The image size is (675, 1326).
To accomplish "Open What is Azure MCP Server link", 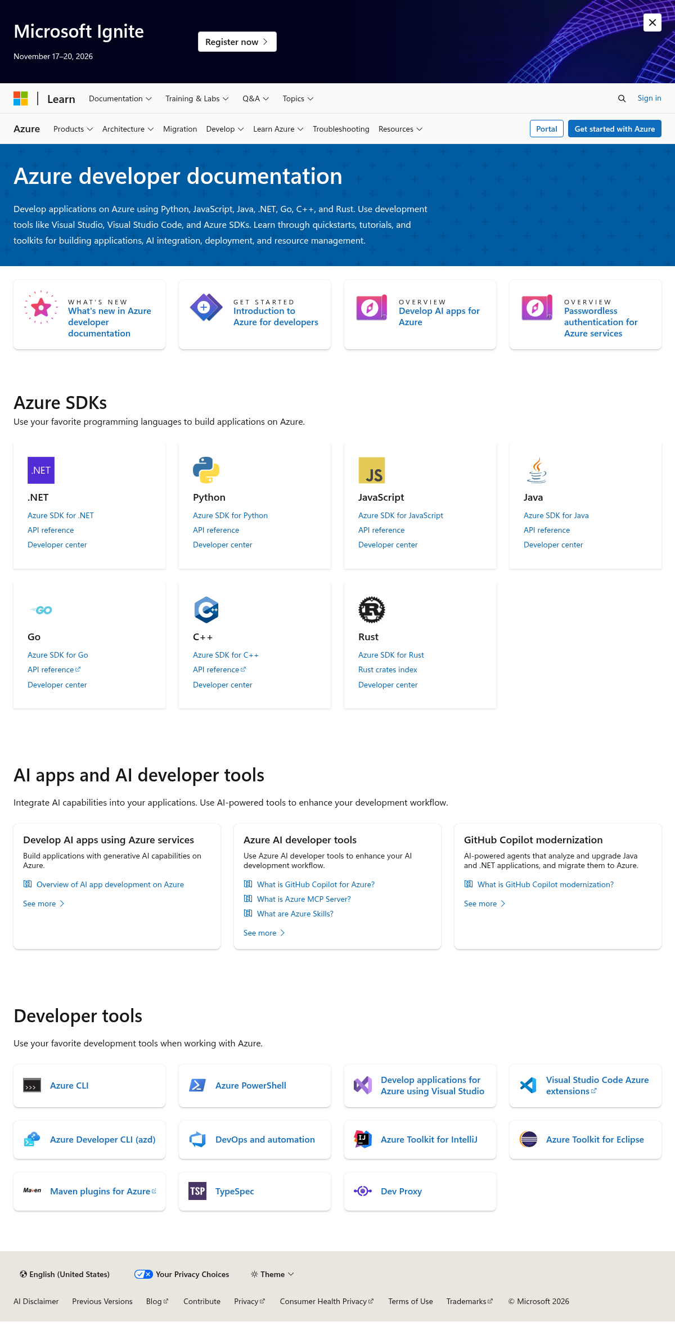I will (x=304, y=899).
